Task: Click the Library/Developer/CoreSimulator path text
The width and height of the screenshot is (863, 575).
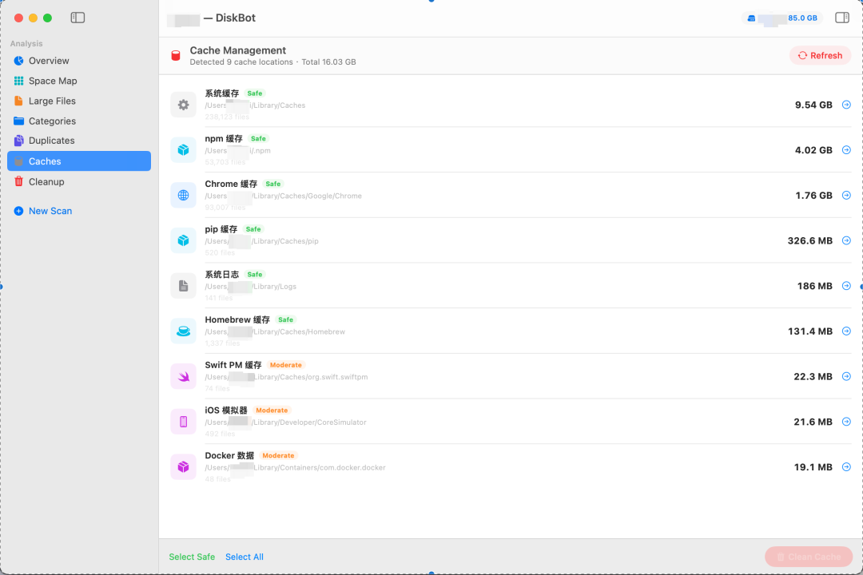Action: tap(308, 422)
